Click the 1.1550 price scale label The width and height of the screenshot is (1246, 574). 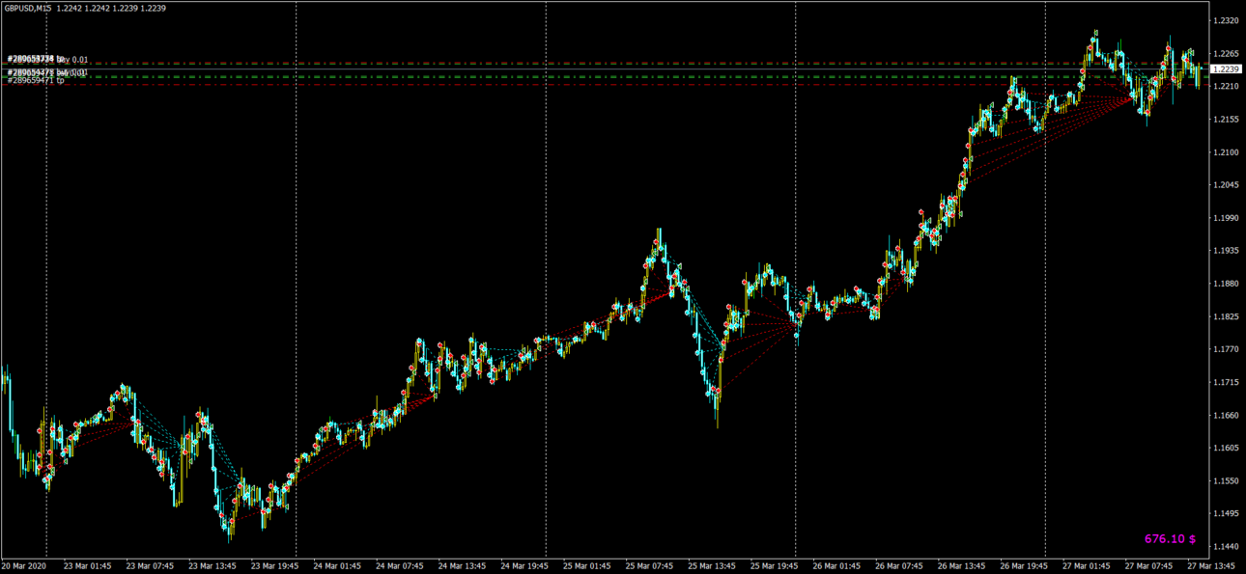pyautogui.click(x=1226, y=481)
